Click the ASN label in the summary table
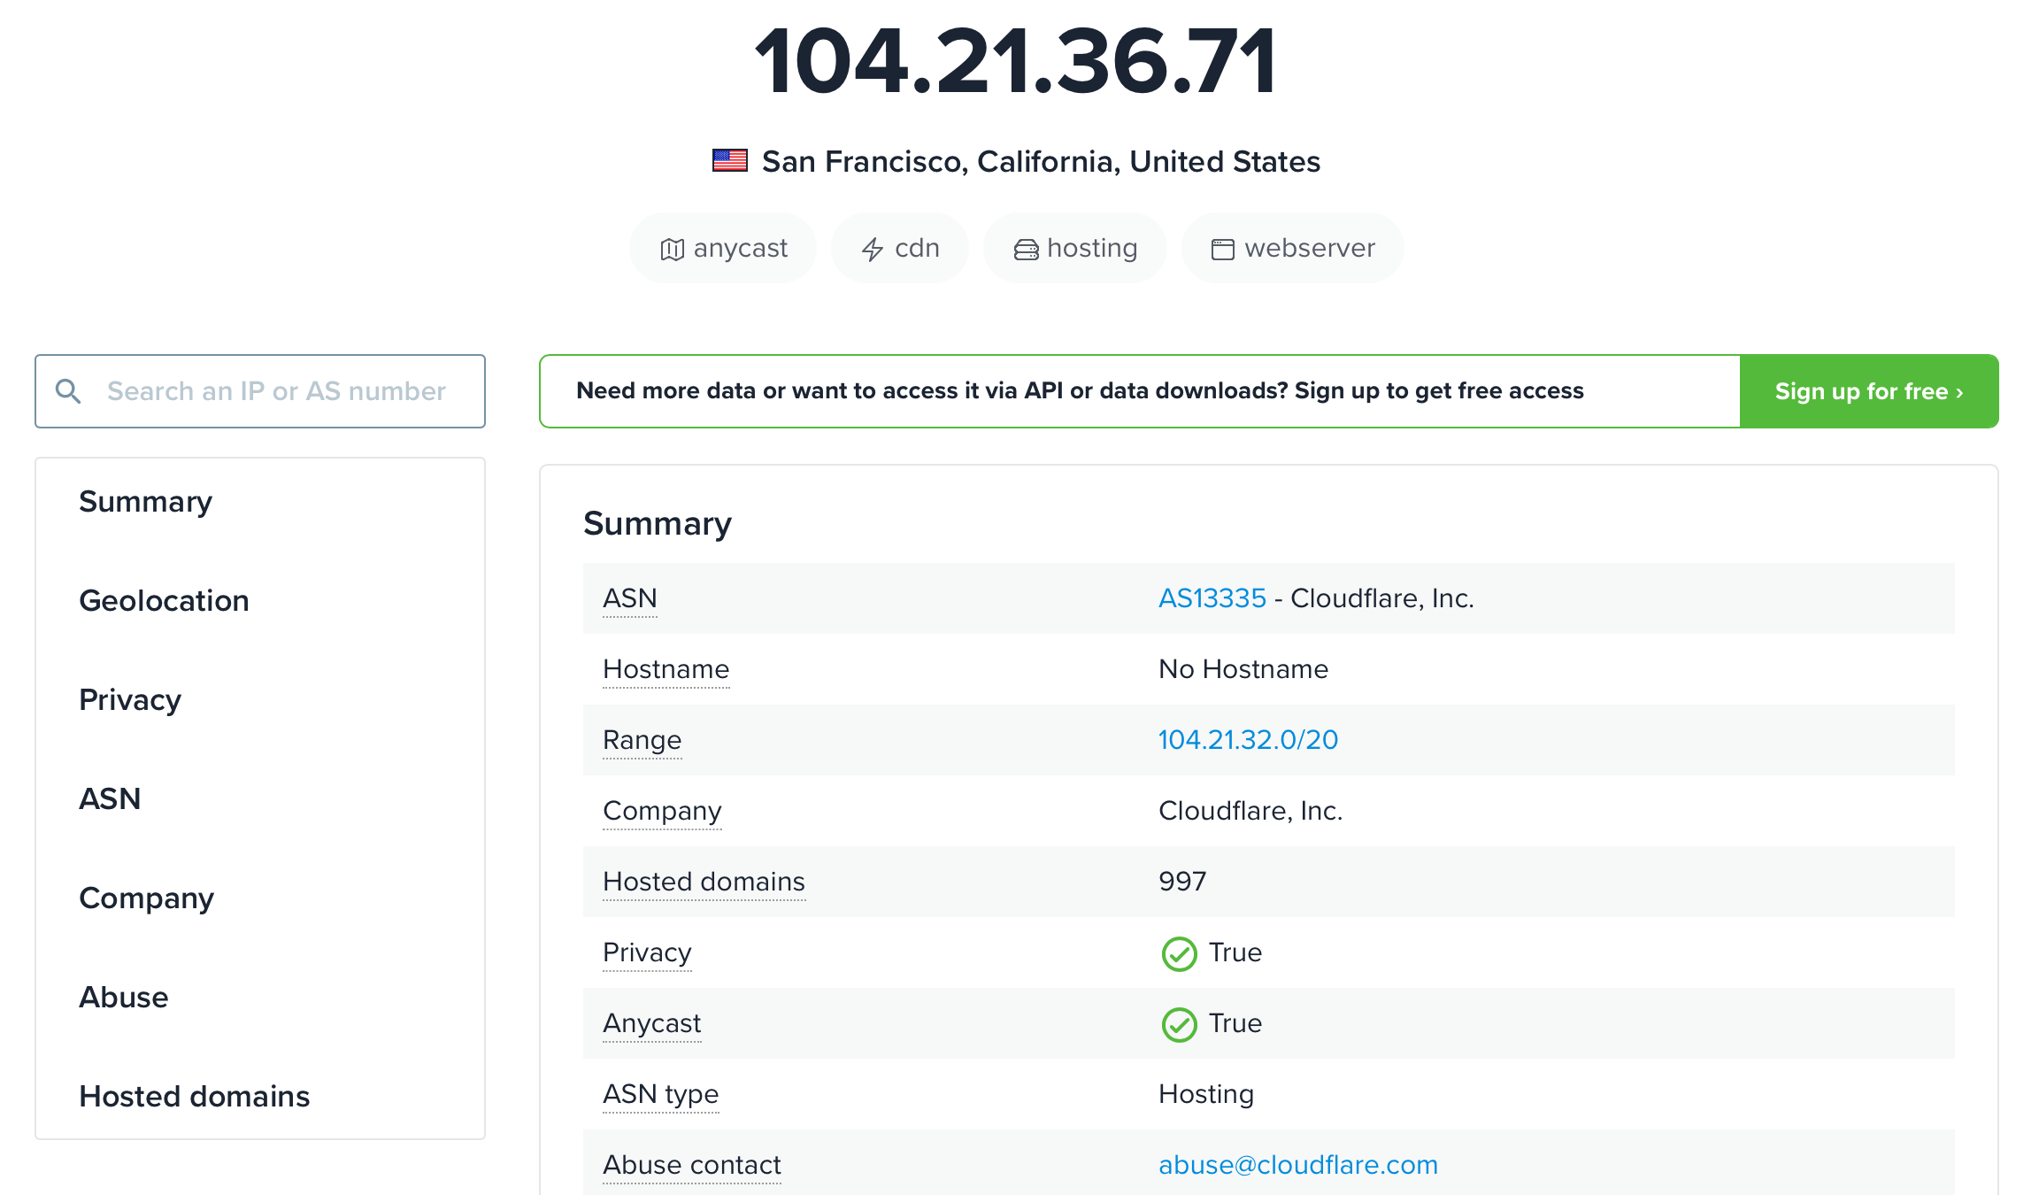Screen dimensions: 2039x1195 [x=629, y=598]
